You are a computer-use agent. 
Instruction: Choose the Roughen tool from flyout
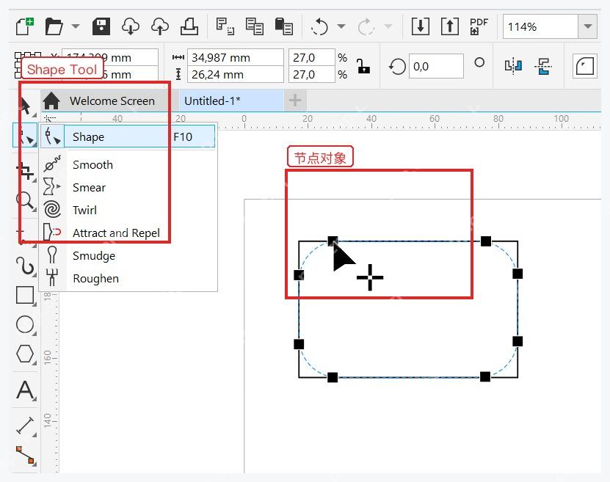(128, 278)
